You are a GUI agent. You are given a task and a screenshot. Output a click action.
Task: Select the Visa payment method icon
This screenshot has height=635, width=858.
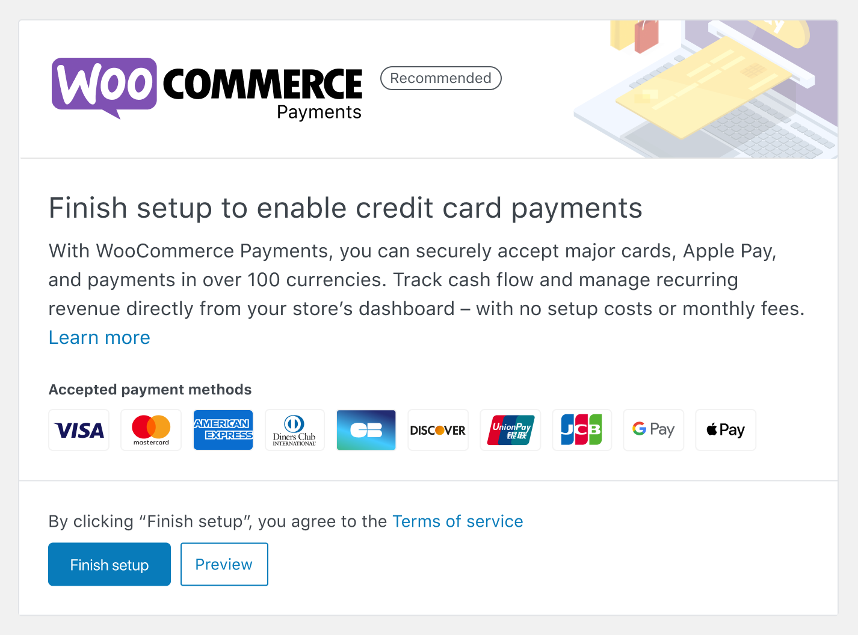coord(78,430)
